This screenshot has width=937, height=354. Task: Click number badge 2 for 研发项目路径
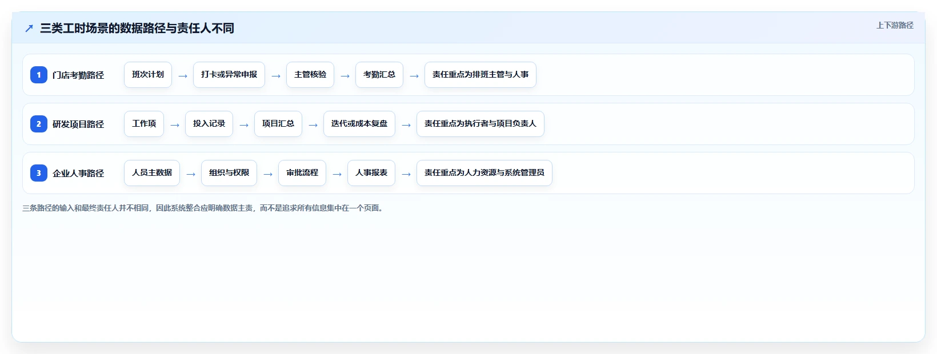point(39,124)
